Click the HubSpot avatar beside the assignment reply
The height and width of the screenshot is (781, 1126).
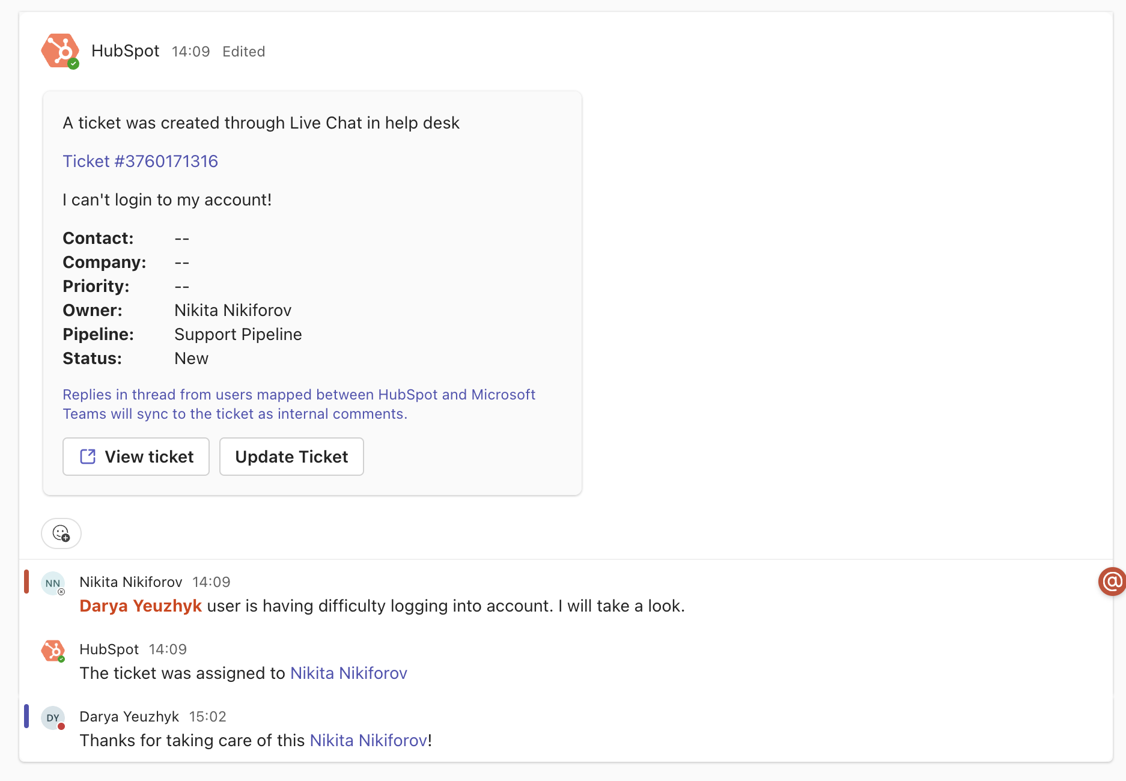click(53, 651)
